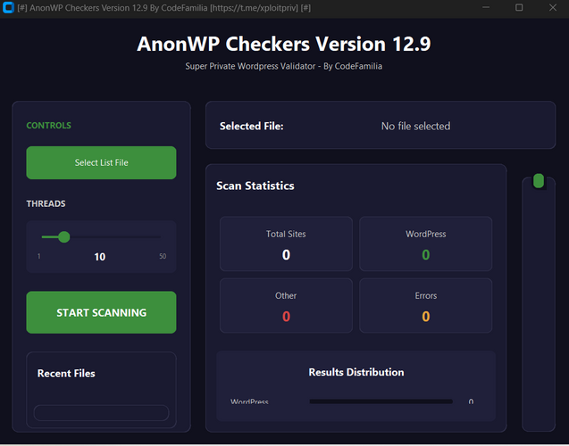This screenshot has width=569, height=446.
Task: Select the Other statistic card
Action: point(286,305)
